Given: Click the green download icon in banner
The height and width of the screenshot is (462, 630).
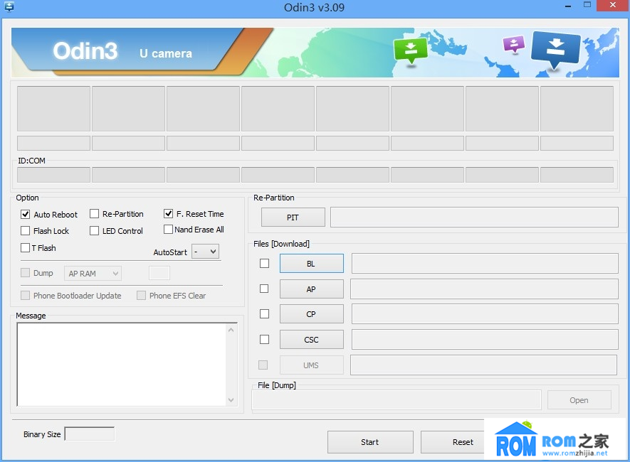Looking at the screenshot, I should click(x=410, y=50).
